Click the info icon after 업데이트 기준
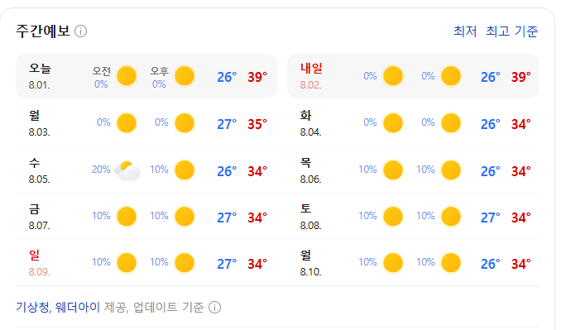The height and width of the screenshot is (330, 566). coord(215,308)
